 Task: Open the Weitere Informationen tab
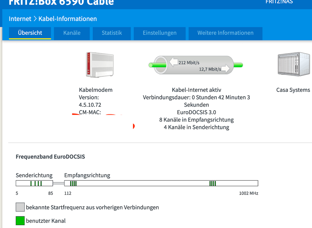225,33
